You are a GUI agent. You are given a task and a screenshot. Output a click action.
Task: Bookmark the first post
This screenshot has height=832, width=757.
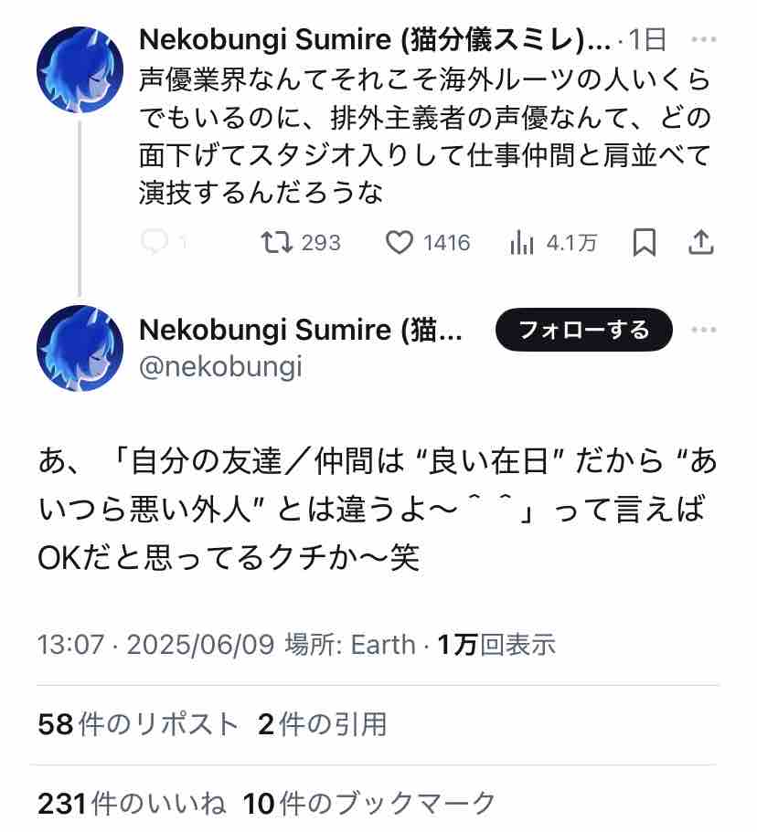click(644, 242)
